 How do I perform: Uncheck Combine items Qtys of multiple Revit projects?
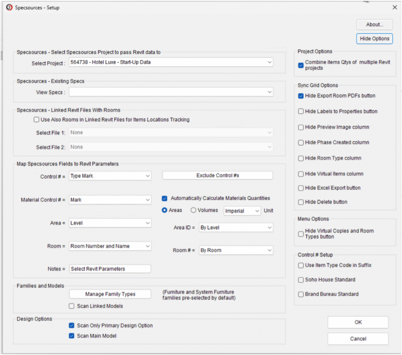tap(301, 65)
